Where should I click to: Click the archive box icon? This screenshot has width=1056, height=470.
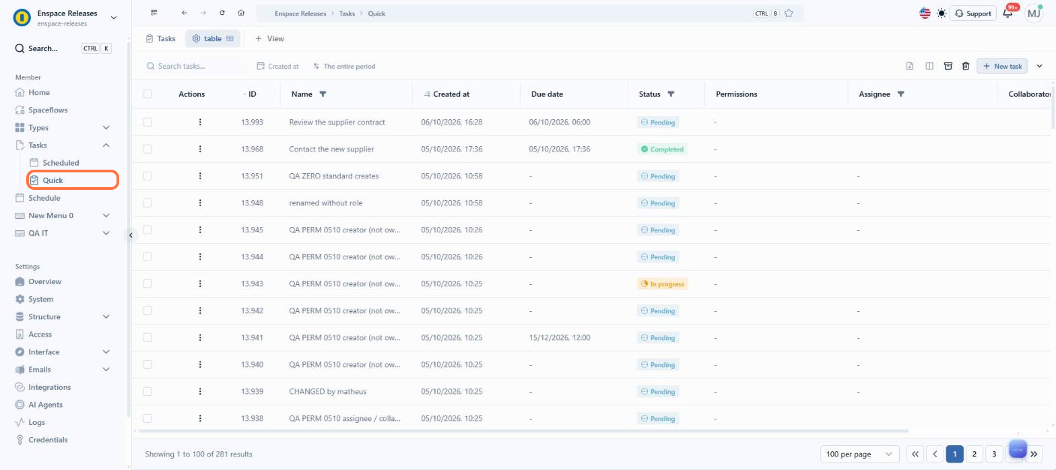(948, 66)
